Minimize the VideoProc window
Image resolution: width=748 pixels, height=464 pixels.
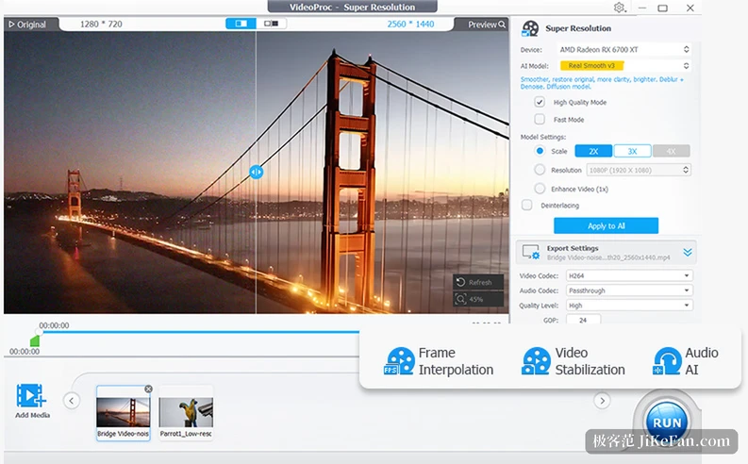pyautogui.click(x=642, y=8)
